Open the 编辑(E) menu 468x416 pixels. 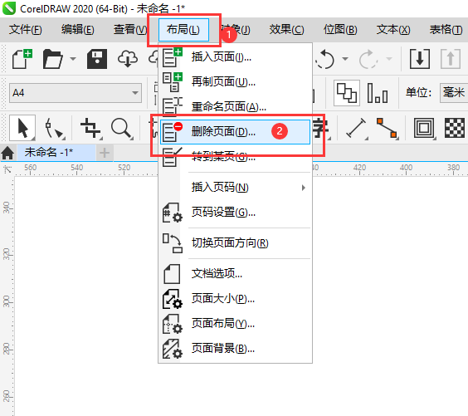pyautogui.click(x=78, y=30)
